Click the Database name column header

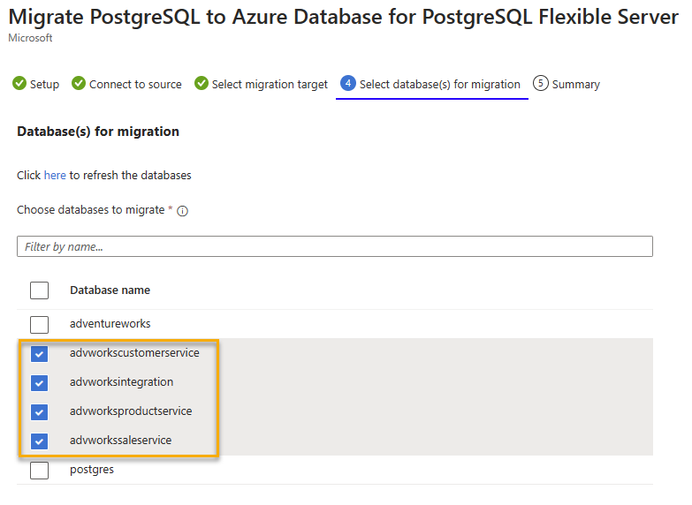(x=110, y=290)
